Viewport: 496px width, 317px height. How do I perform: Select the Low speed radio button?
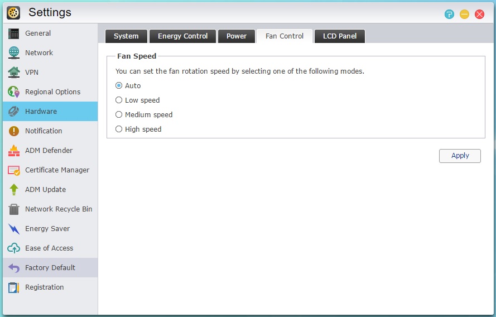119,100
